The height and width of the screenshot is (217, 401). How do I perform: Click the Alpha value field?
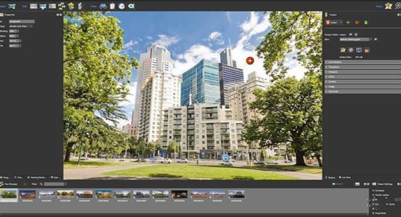tap(13, 36)
